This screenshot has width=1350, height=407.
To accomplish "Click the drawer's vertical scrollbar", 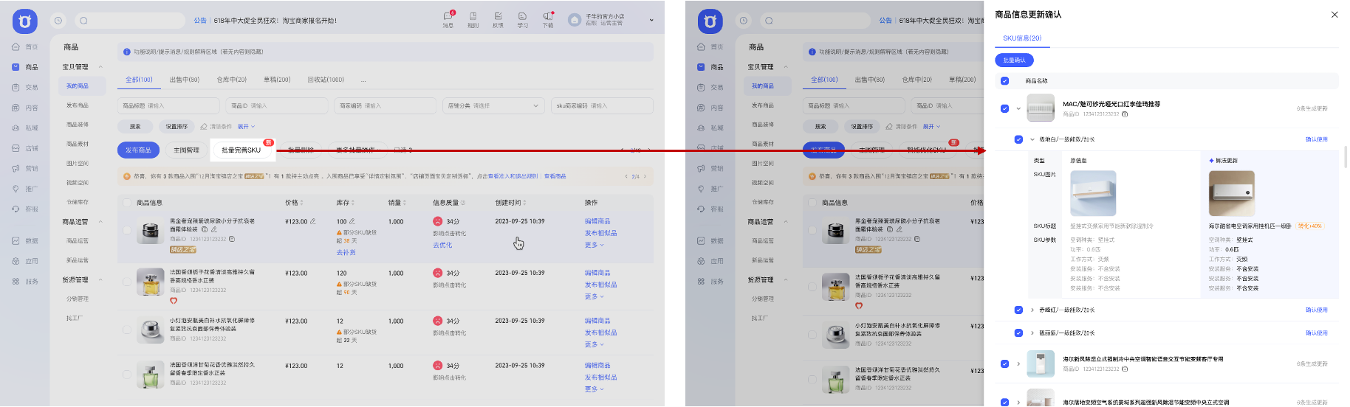I will click(1346, 157).
